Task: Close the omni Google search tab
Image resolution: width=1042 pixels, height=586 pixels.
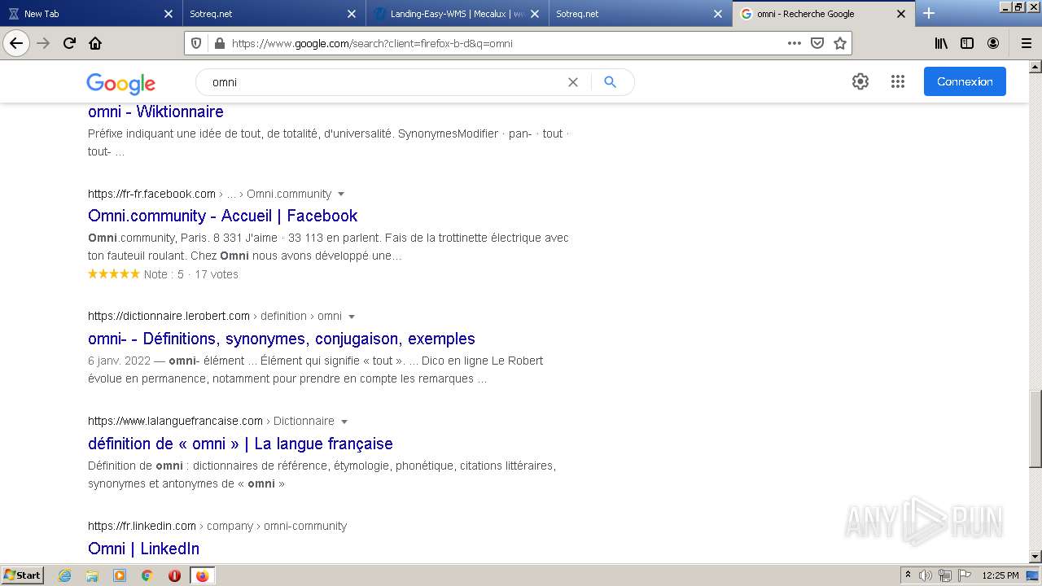Action: tap(901, 14)
